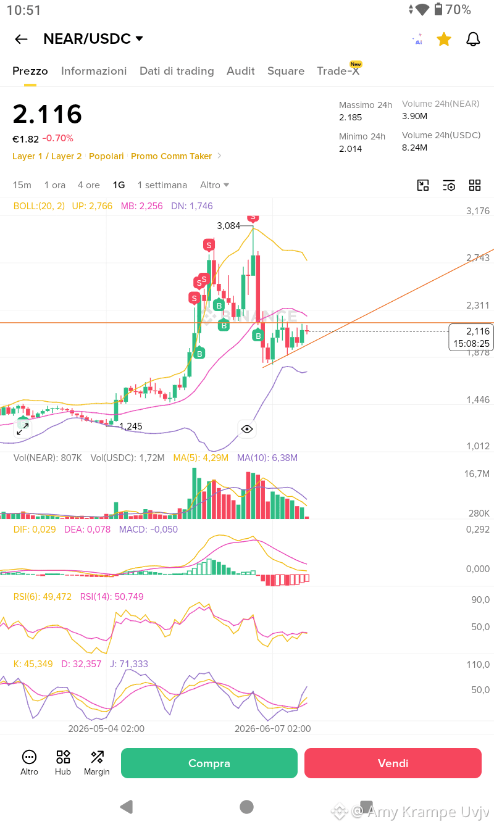494x827 pixels.
Task: Expand NEAR/USDC pair selector arrow
Action: coord(140,39)
